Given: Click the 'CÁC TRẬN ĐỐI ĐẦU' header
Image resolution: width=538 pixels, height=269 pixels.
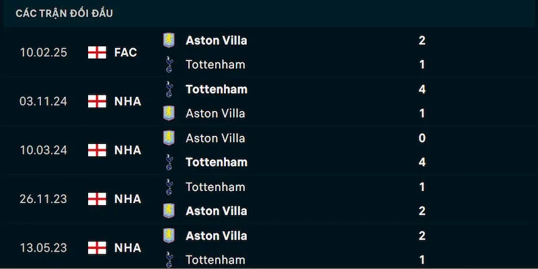Looking at the screenshot, I should (x=65, y=13).
